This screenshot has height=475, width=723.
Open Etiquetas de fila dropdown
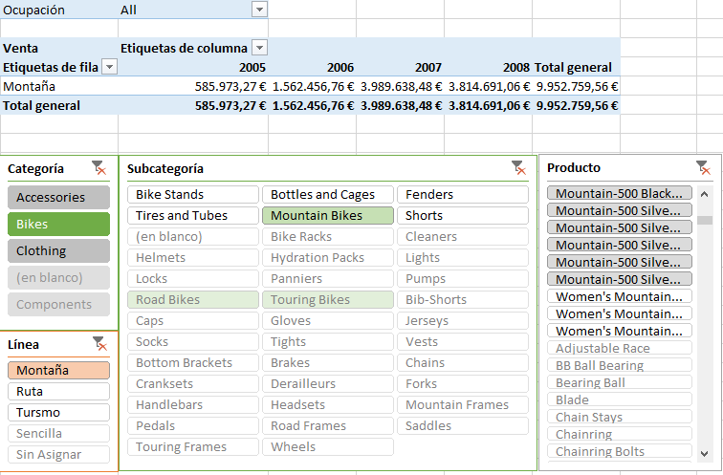109,67
